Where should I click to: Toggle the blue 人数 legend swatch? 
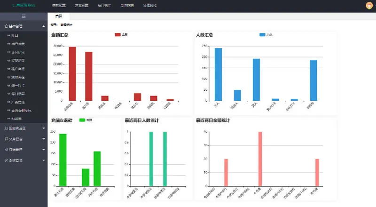click(262, 35)
